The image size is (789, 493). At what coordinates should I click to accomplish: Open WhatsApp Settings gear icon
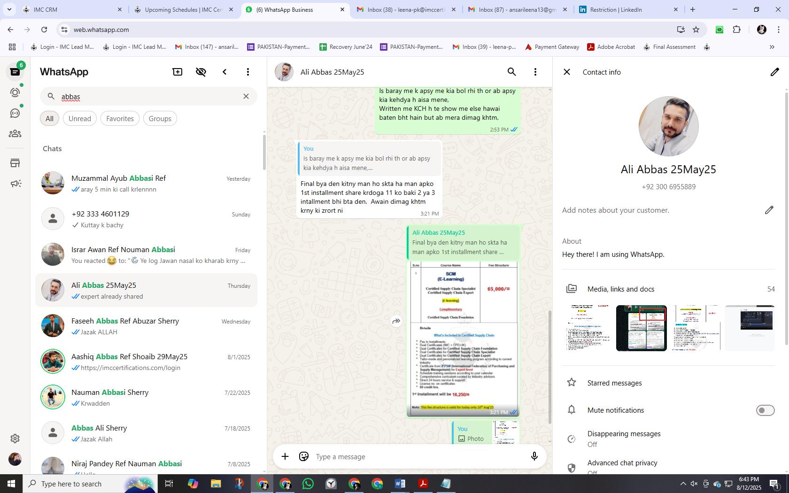click(15, 438)
